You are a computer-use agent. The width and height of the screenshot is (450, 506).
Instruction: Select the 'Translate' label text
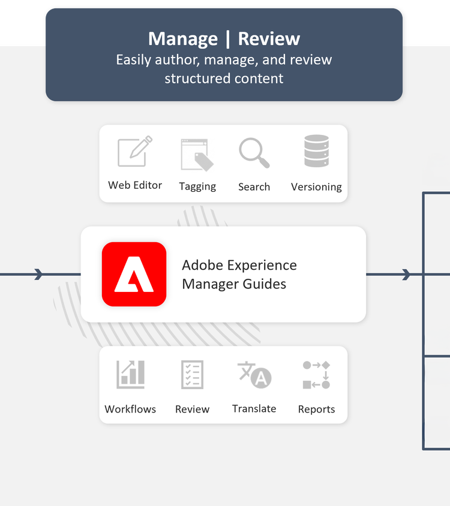pyautogui.click(x=254, y=408)
